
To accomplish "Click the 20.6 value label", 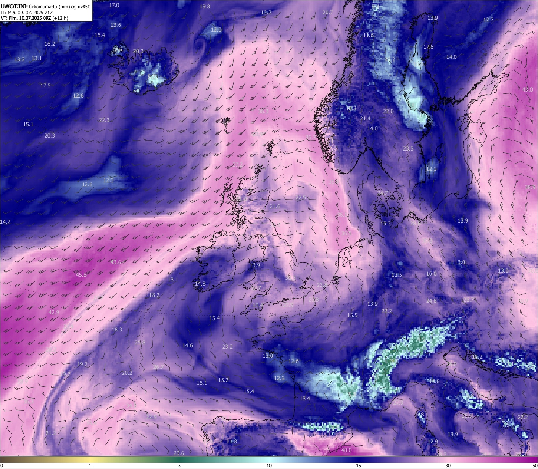I will pos(179,453).
